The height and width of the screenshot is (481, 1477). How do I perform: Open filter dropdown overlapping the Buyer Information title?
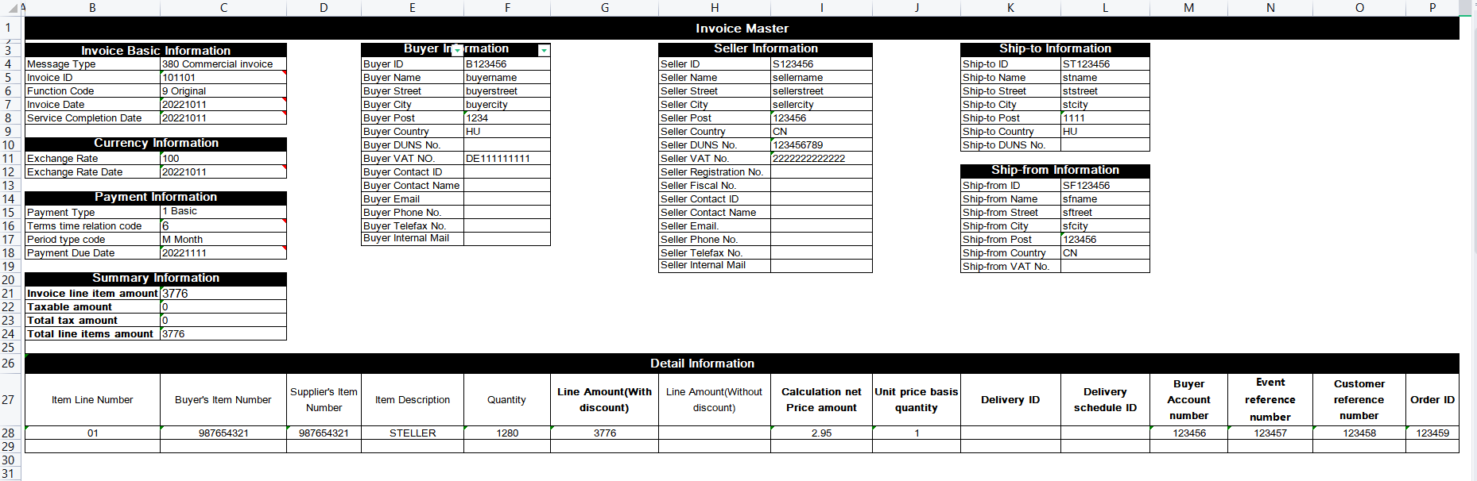point(457,50)
